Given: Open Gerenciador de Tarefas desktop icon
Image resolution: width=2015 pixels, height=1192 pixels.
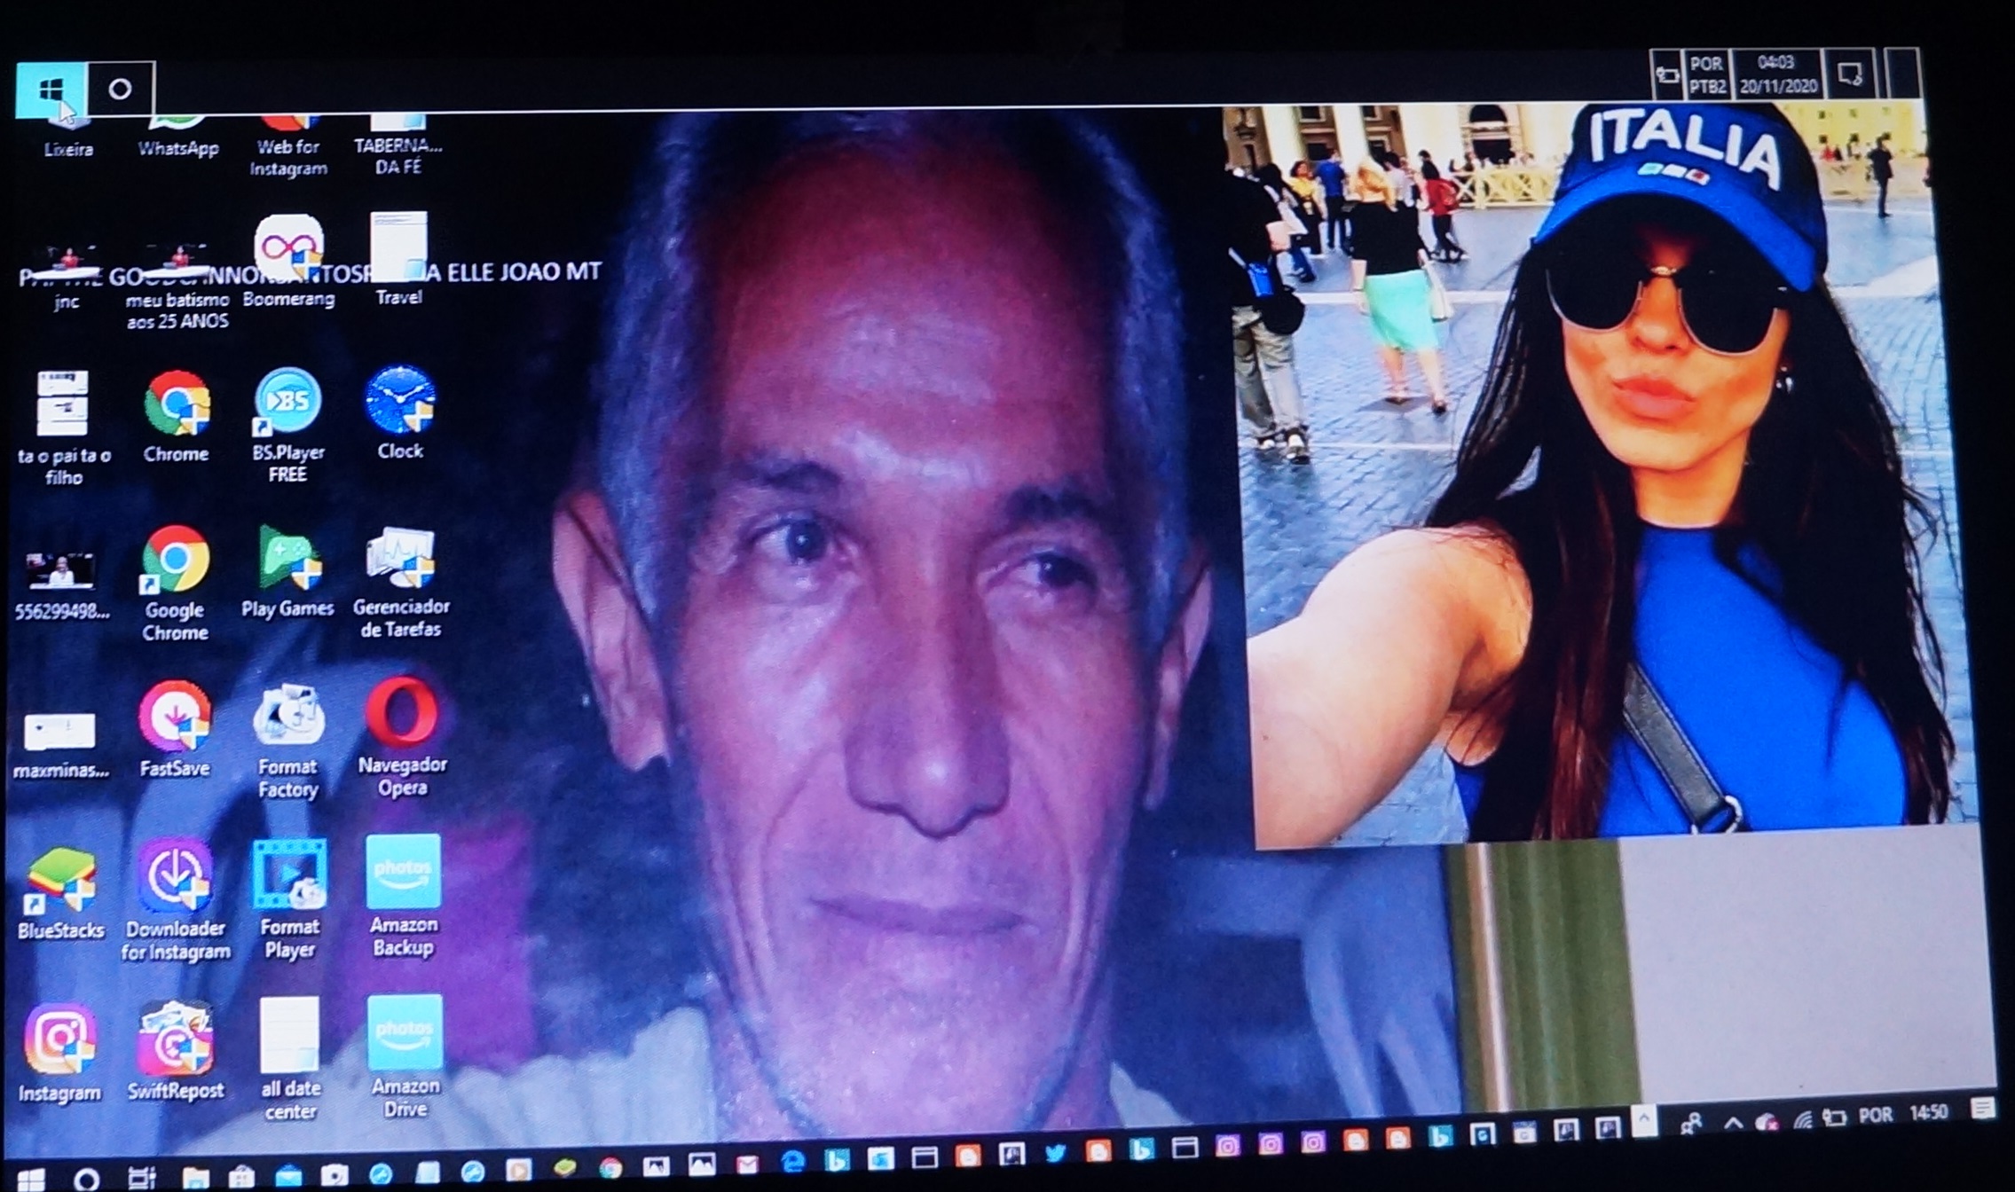Looking at the screenshot, I should [401, 559].
